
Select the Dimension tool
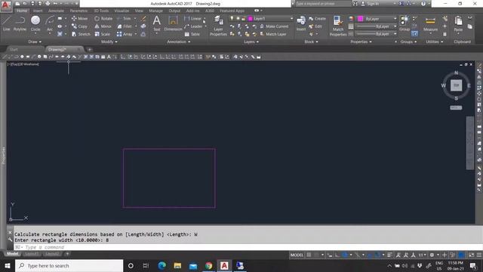click(173, 23)
